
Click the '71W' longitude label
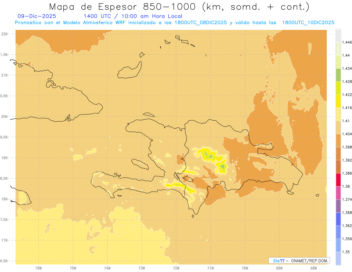210,268
